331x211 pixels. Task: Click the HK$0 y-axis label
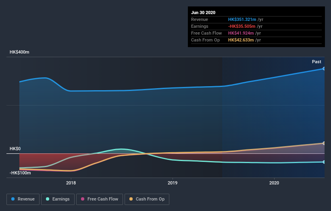(x=15, y=149)
